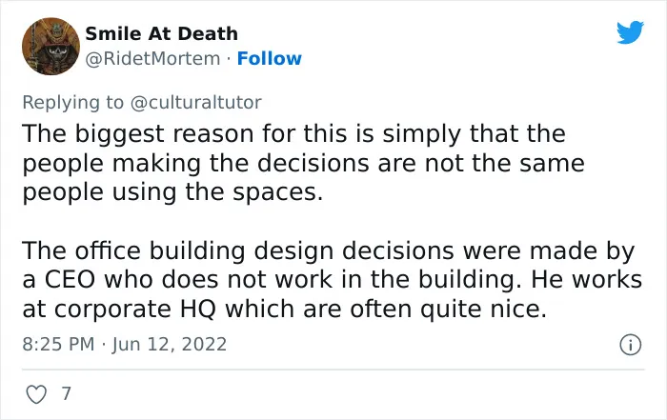Click the word CEO in the tweet
The image size is (667, 420).
[x=70, y=280]
